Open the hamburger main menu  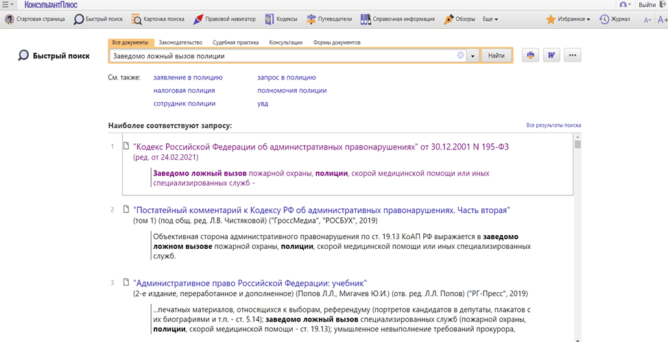(8, 5)
